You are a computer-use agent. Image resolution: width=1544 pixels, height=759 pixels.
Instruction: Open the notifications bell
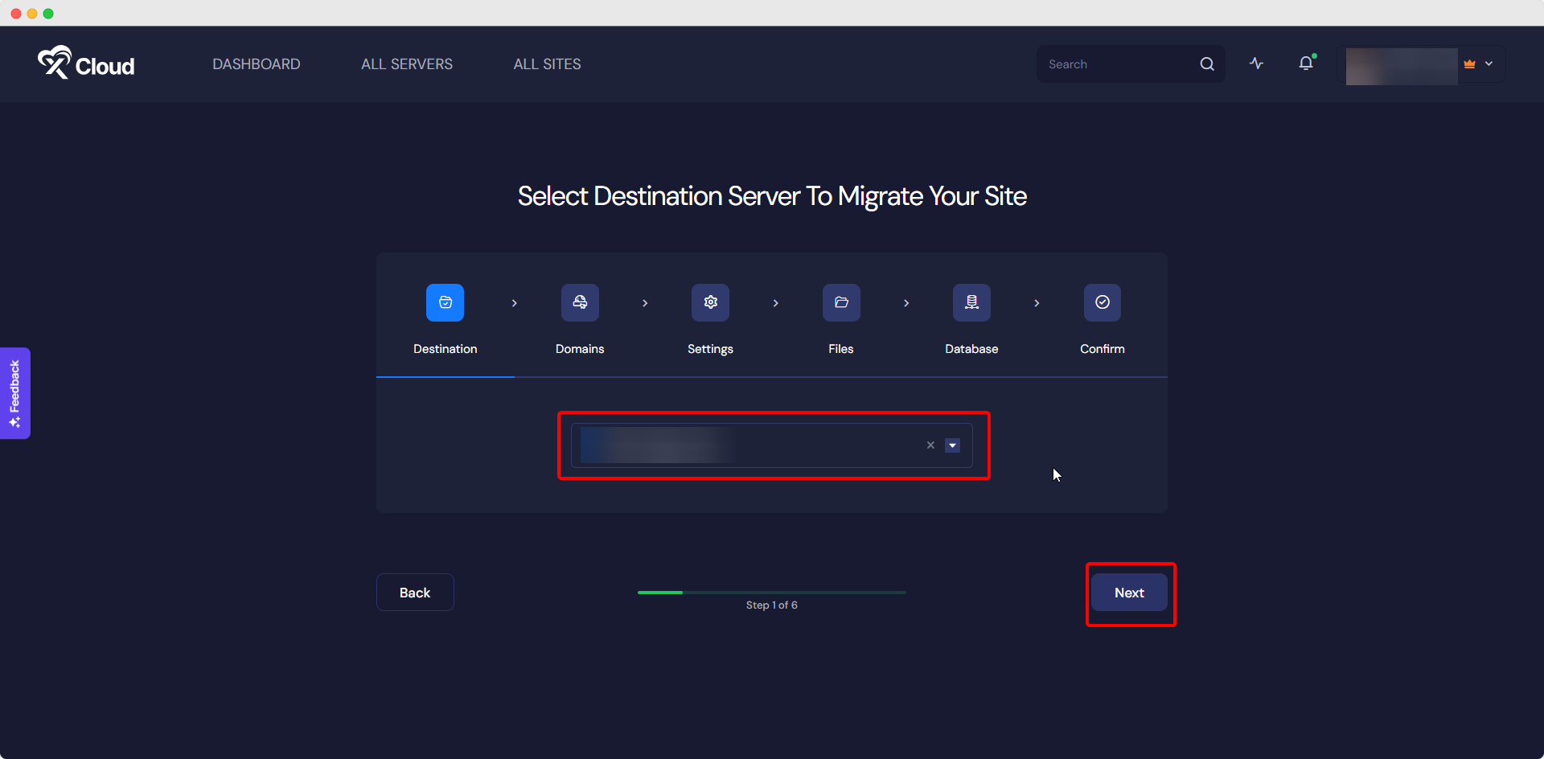[1304, 63]
